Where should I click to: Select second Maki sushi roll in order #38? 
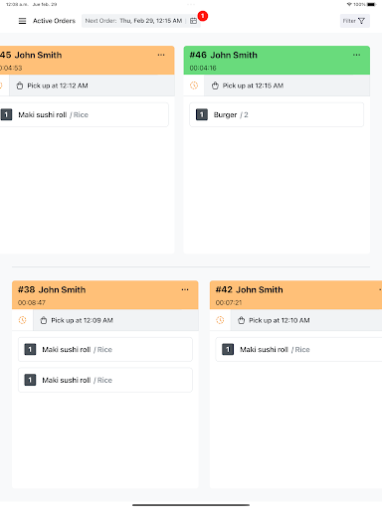pos(105,380)
